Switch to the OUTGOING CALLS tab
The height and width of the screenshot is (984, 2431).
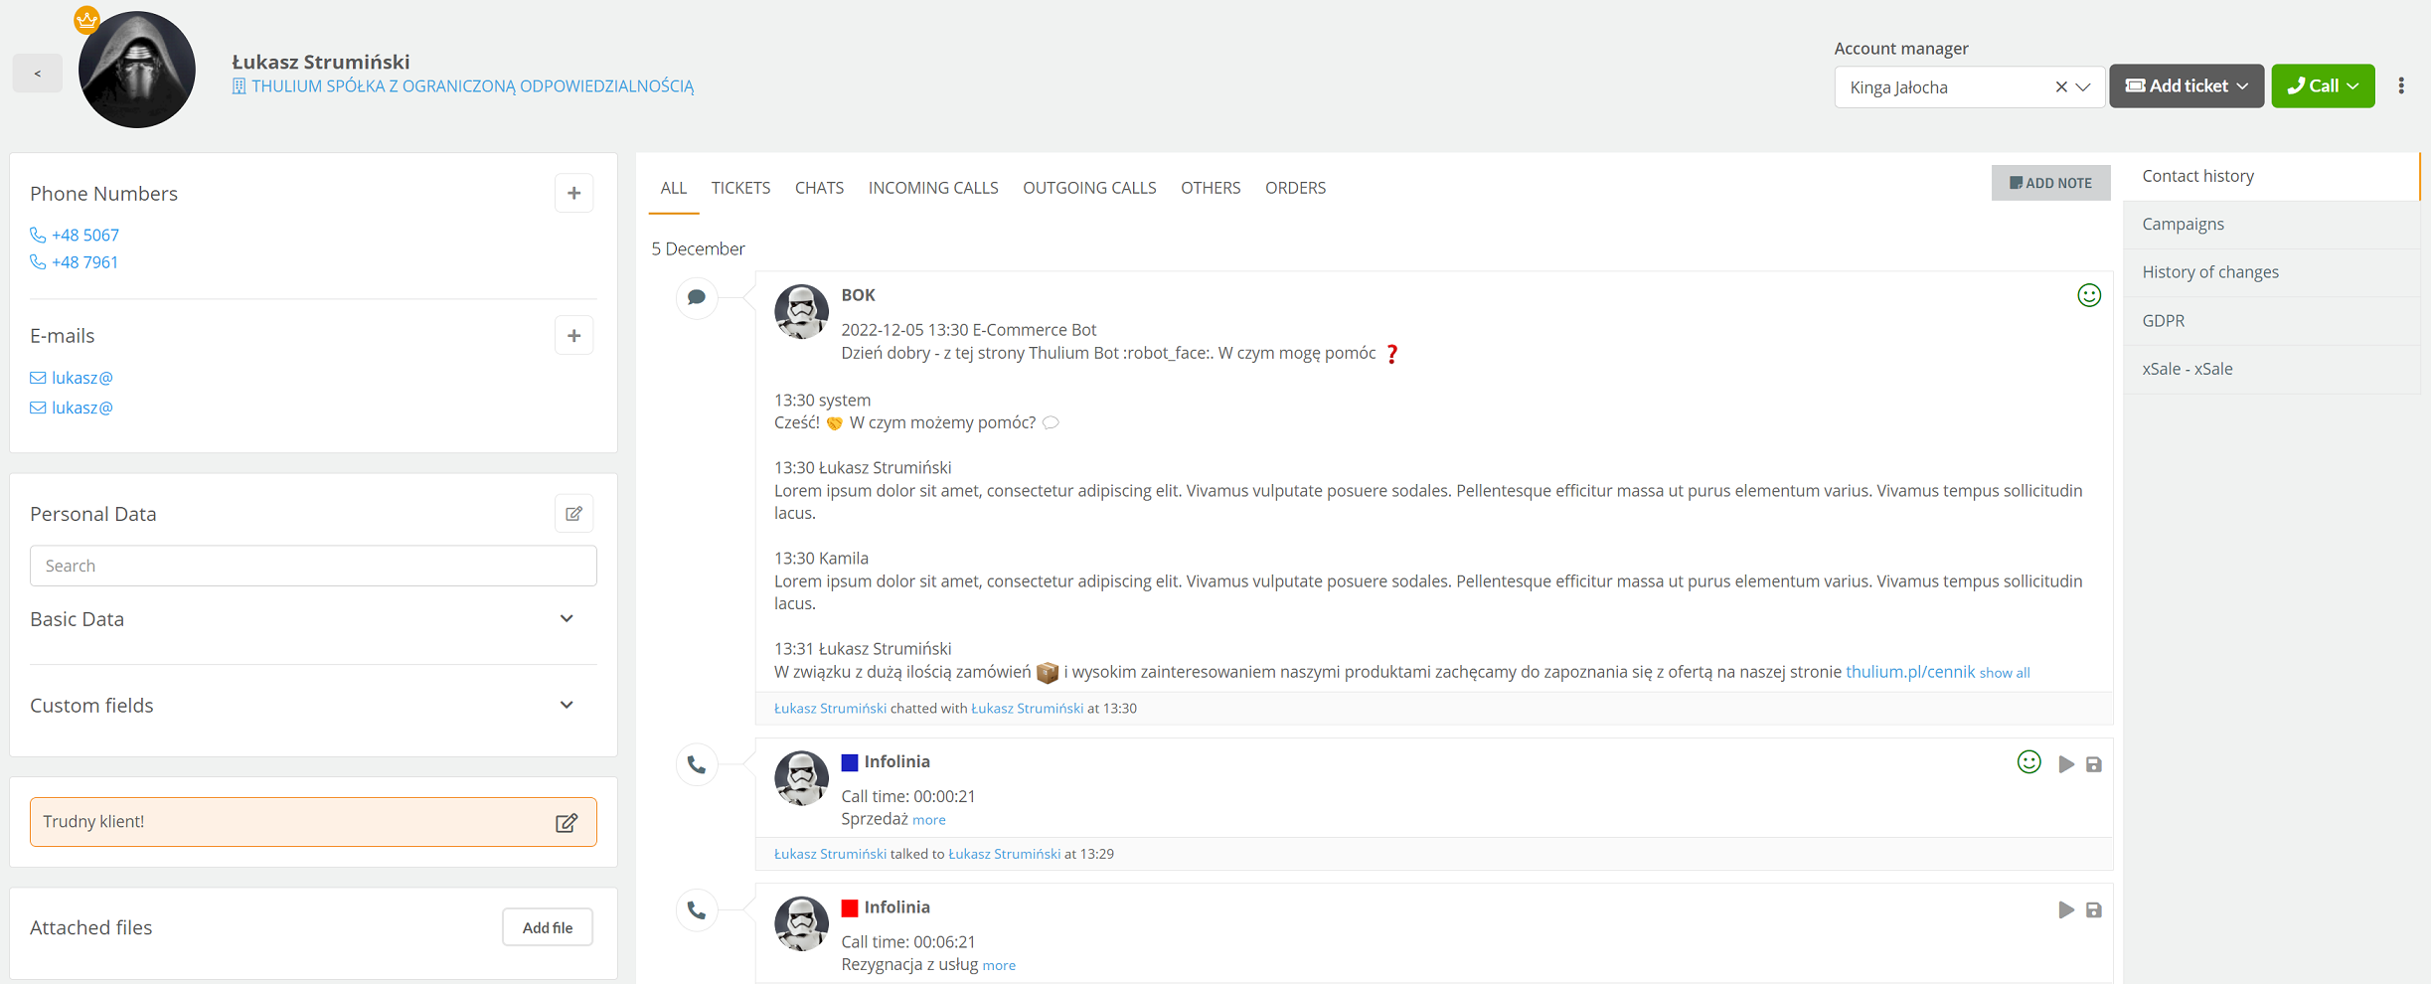(1089, 188)
